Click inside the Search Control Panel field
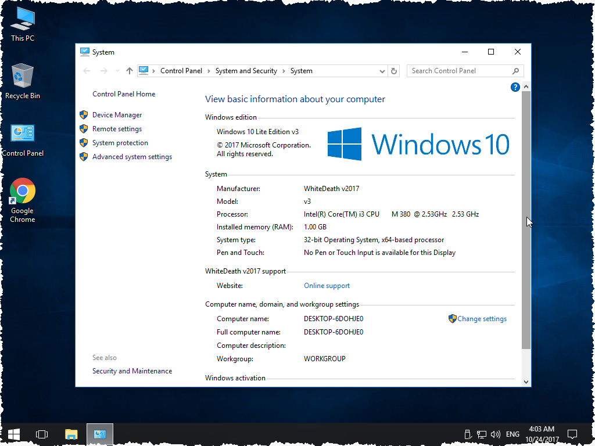The image size is (595, 446). (x=459, y=70)
